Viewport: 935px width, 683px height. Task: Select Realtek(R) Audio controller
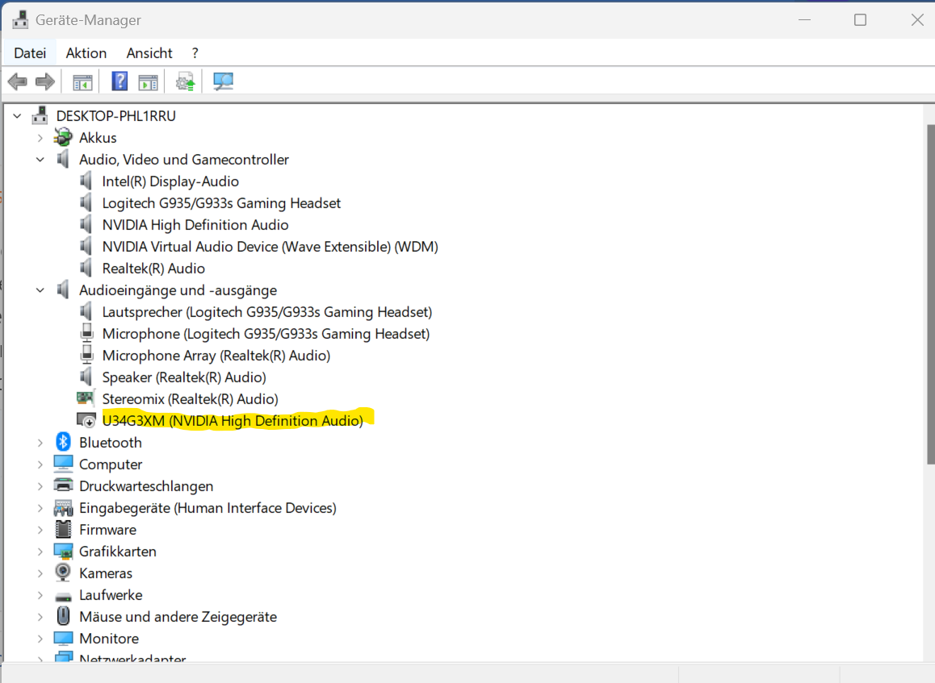click(x=153, y=269)
